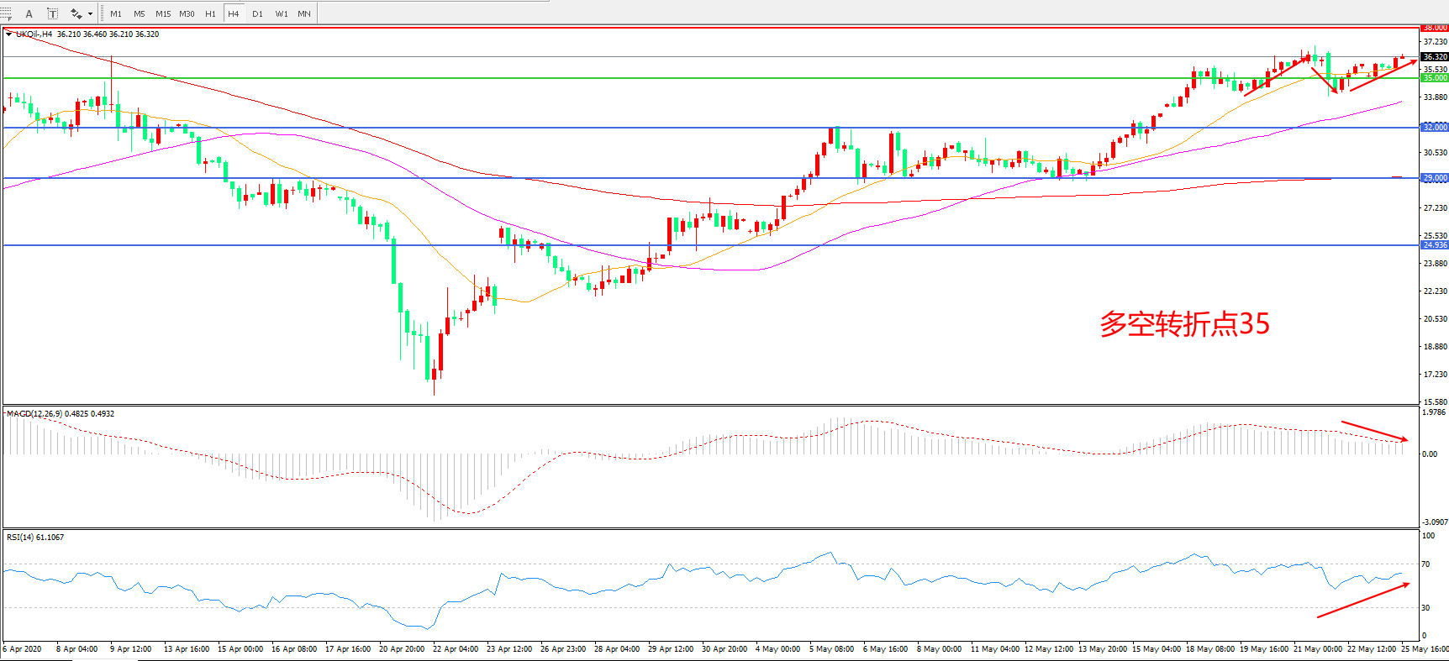The width and height of the screenshot is (1449, 661).
Task: Click the Arrows objects tool icon
Action: click(x=76, y=13)
